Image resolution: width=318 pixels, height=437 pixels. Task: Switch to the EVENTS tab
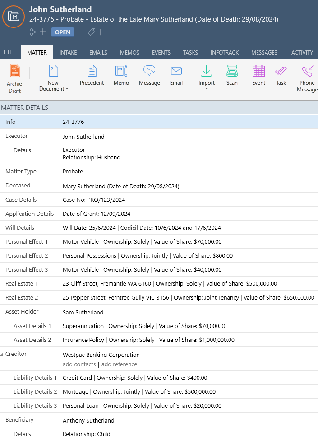(x=161, y=52)
